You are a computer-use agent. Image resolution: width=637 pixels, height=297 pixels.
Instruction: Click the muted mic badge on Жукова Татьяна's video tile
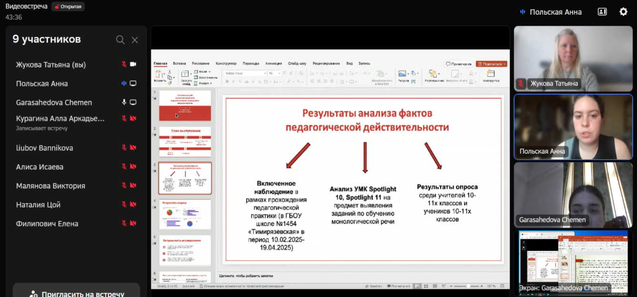click(x=522, y=84)
